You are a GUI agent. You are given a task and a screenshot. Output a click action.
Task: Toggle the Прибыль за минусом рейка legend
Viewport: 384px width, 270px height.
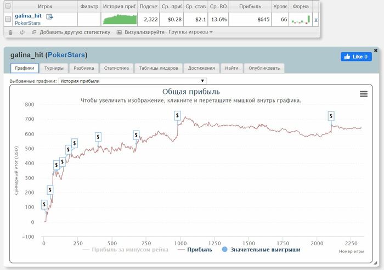tap(126, 250)
